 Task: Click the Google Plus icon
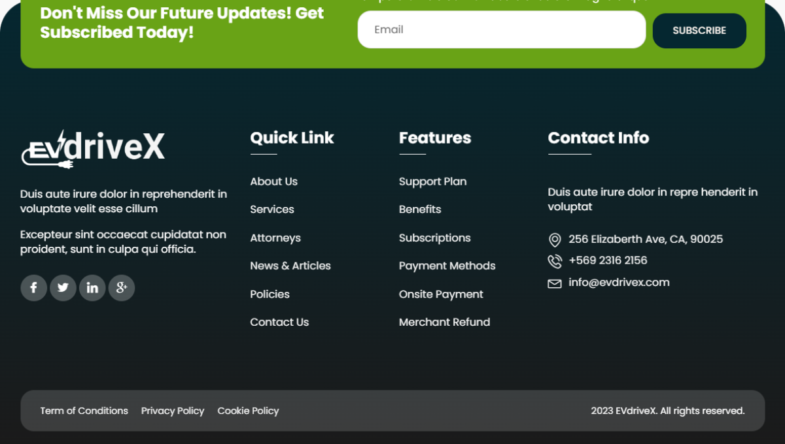[122, 288]
